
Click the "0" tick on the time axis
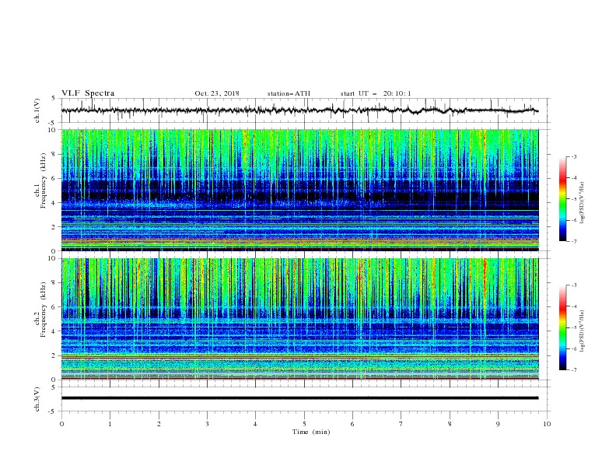[61, 424]
